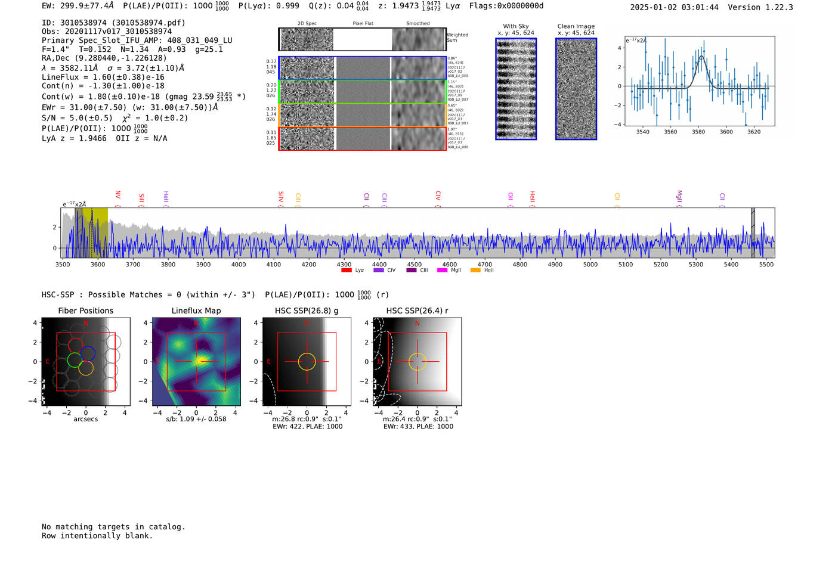The image size is (835, 568).
Task: Click the blue fiber circle in Fiber Positions
Action: 88,353
